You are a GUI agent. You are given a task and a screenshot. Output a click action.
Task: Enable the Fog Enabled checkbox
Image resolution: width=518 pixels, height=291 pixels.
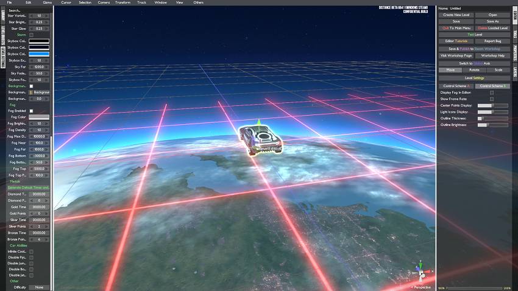[x=32, y=111]
